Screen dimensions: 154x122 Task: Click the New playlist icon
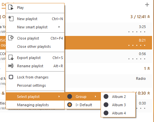point(11,18)
